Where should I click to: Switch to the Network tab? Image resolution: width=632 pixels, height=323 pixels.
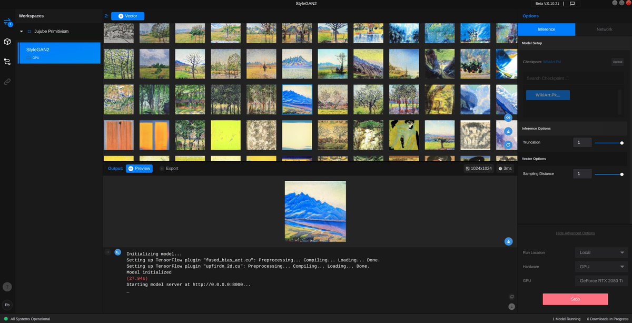coord(604,30)
